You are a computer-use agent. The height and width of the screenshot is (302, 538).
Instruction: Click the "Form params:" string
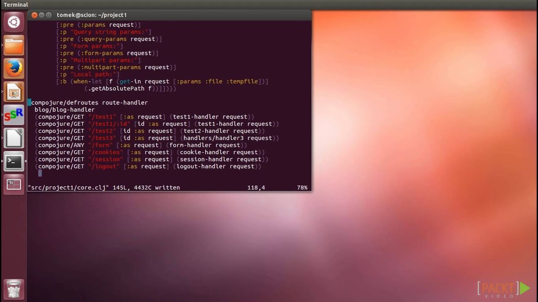click(x=95, y=46)
